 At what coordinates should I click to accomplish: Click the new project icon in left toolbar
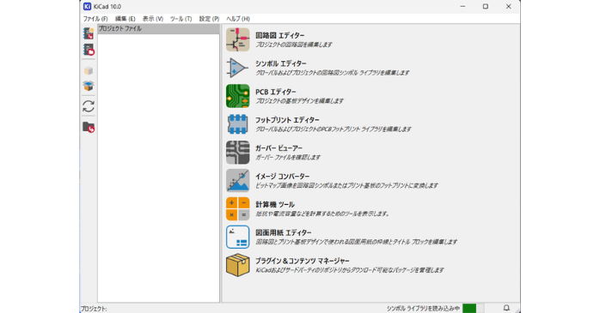89,33
